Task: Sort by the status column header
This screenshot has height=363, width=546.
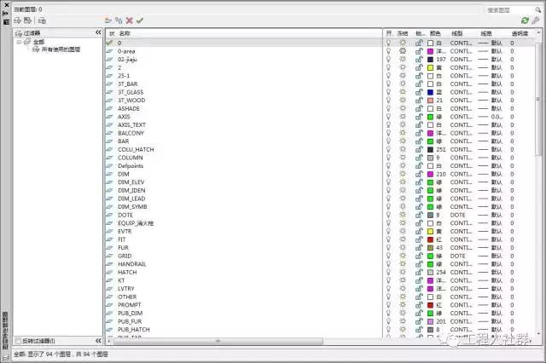Action: pos(112,33)
